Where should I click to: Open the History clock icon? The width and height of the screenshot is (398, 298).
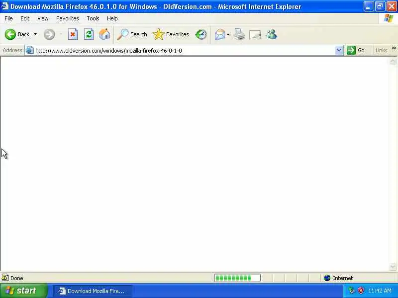(x=201, y=34)
